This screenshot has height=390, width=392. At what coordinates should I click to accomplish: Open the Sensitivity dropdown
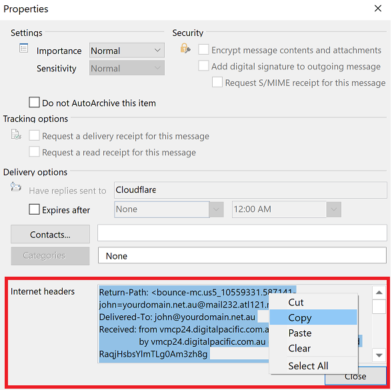coord(127,68)
